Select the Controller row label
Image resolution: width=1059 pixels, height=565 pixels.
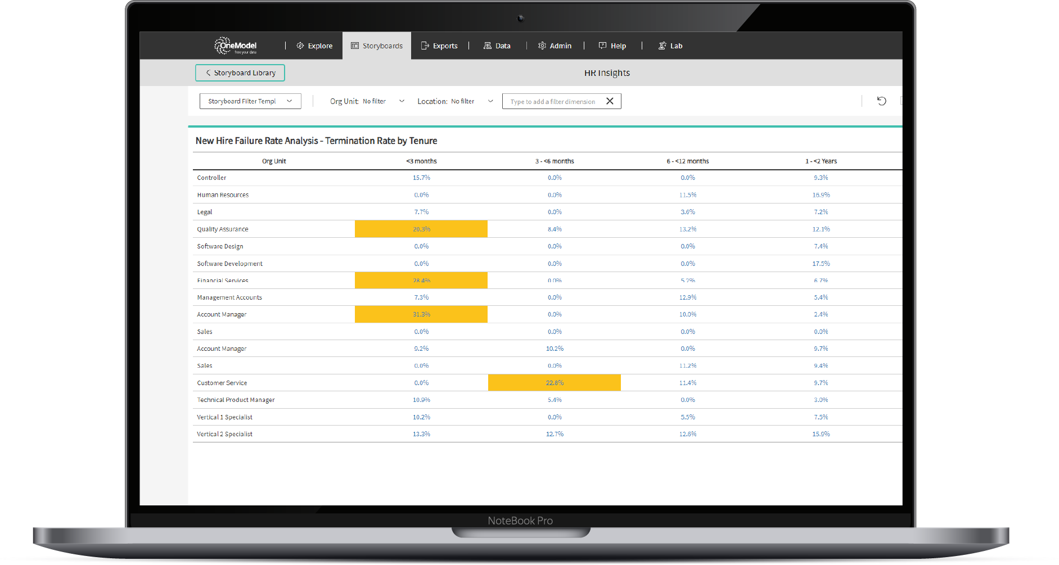(211, 178)
